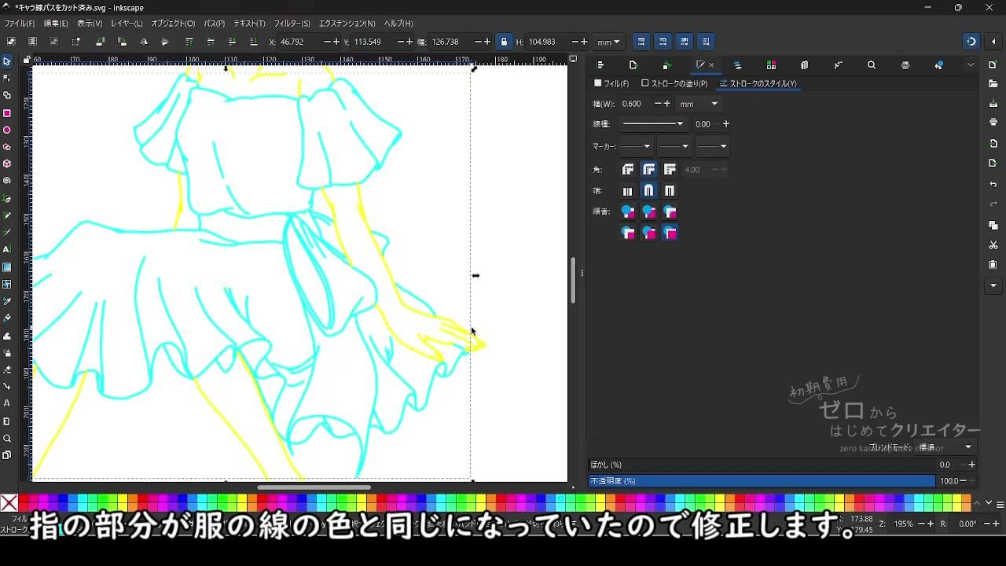Open the stroke width unit dropdown
The width and height of the screenshot is (1006, 566).
(699, 104)
